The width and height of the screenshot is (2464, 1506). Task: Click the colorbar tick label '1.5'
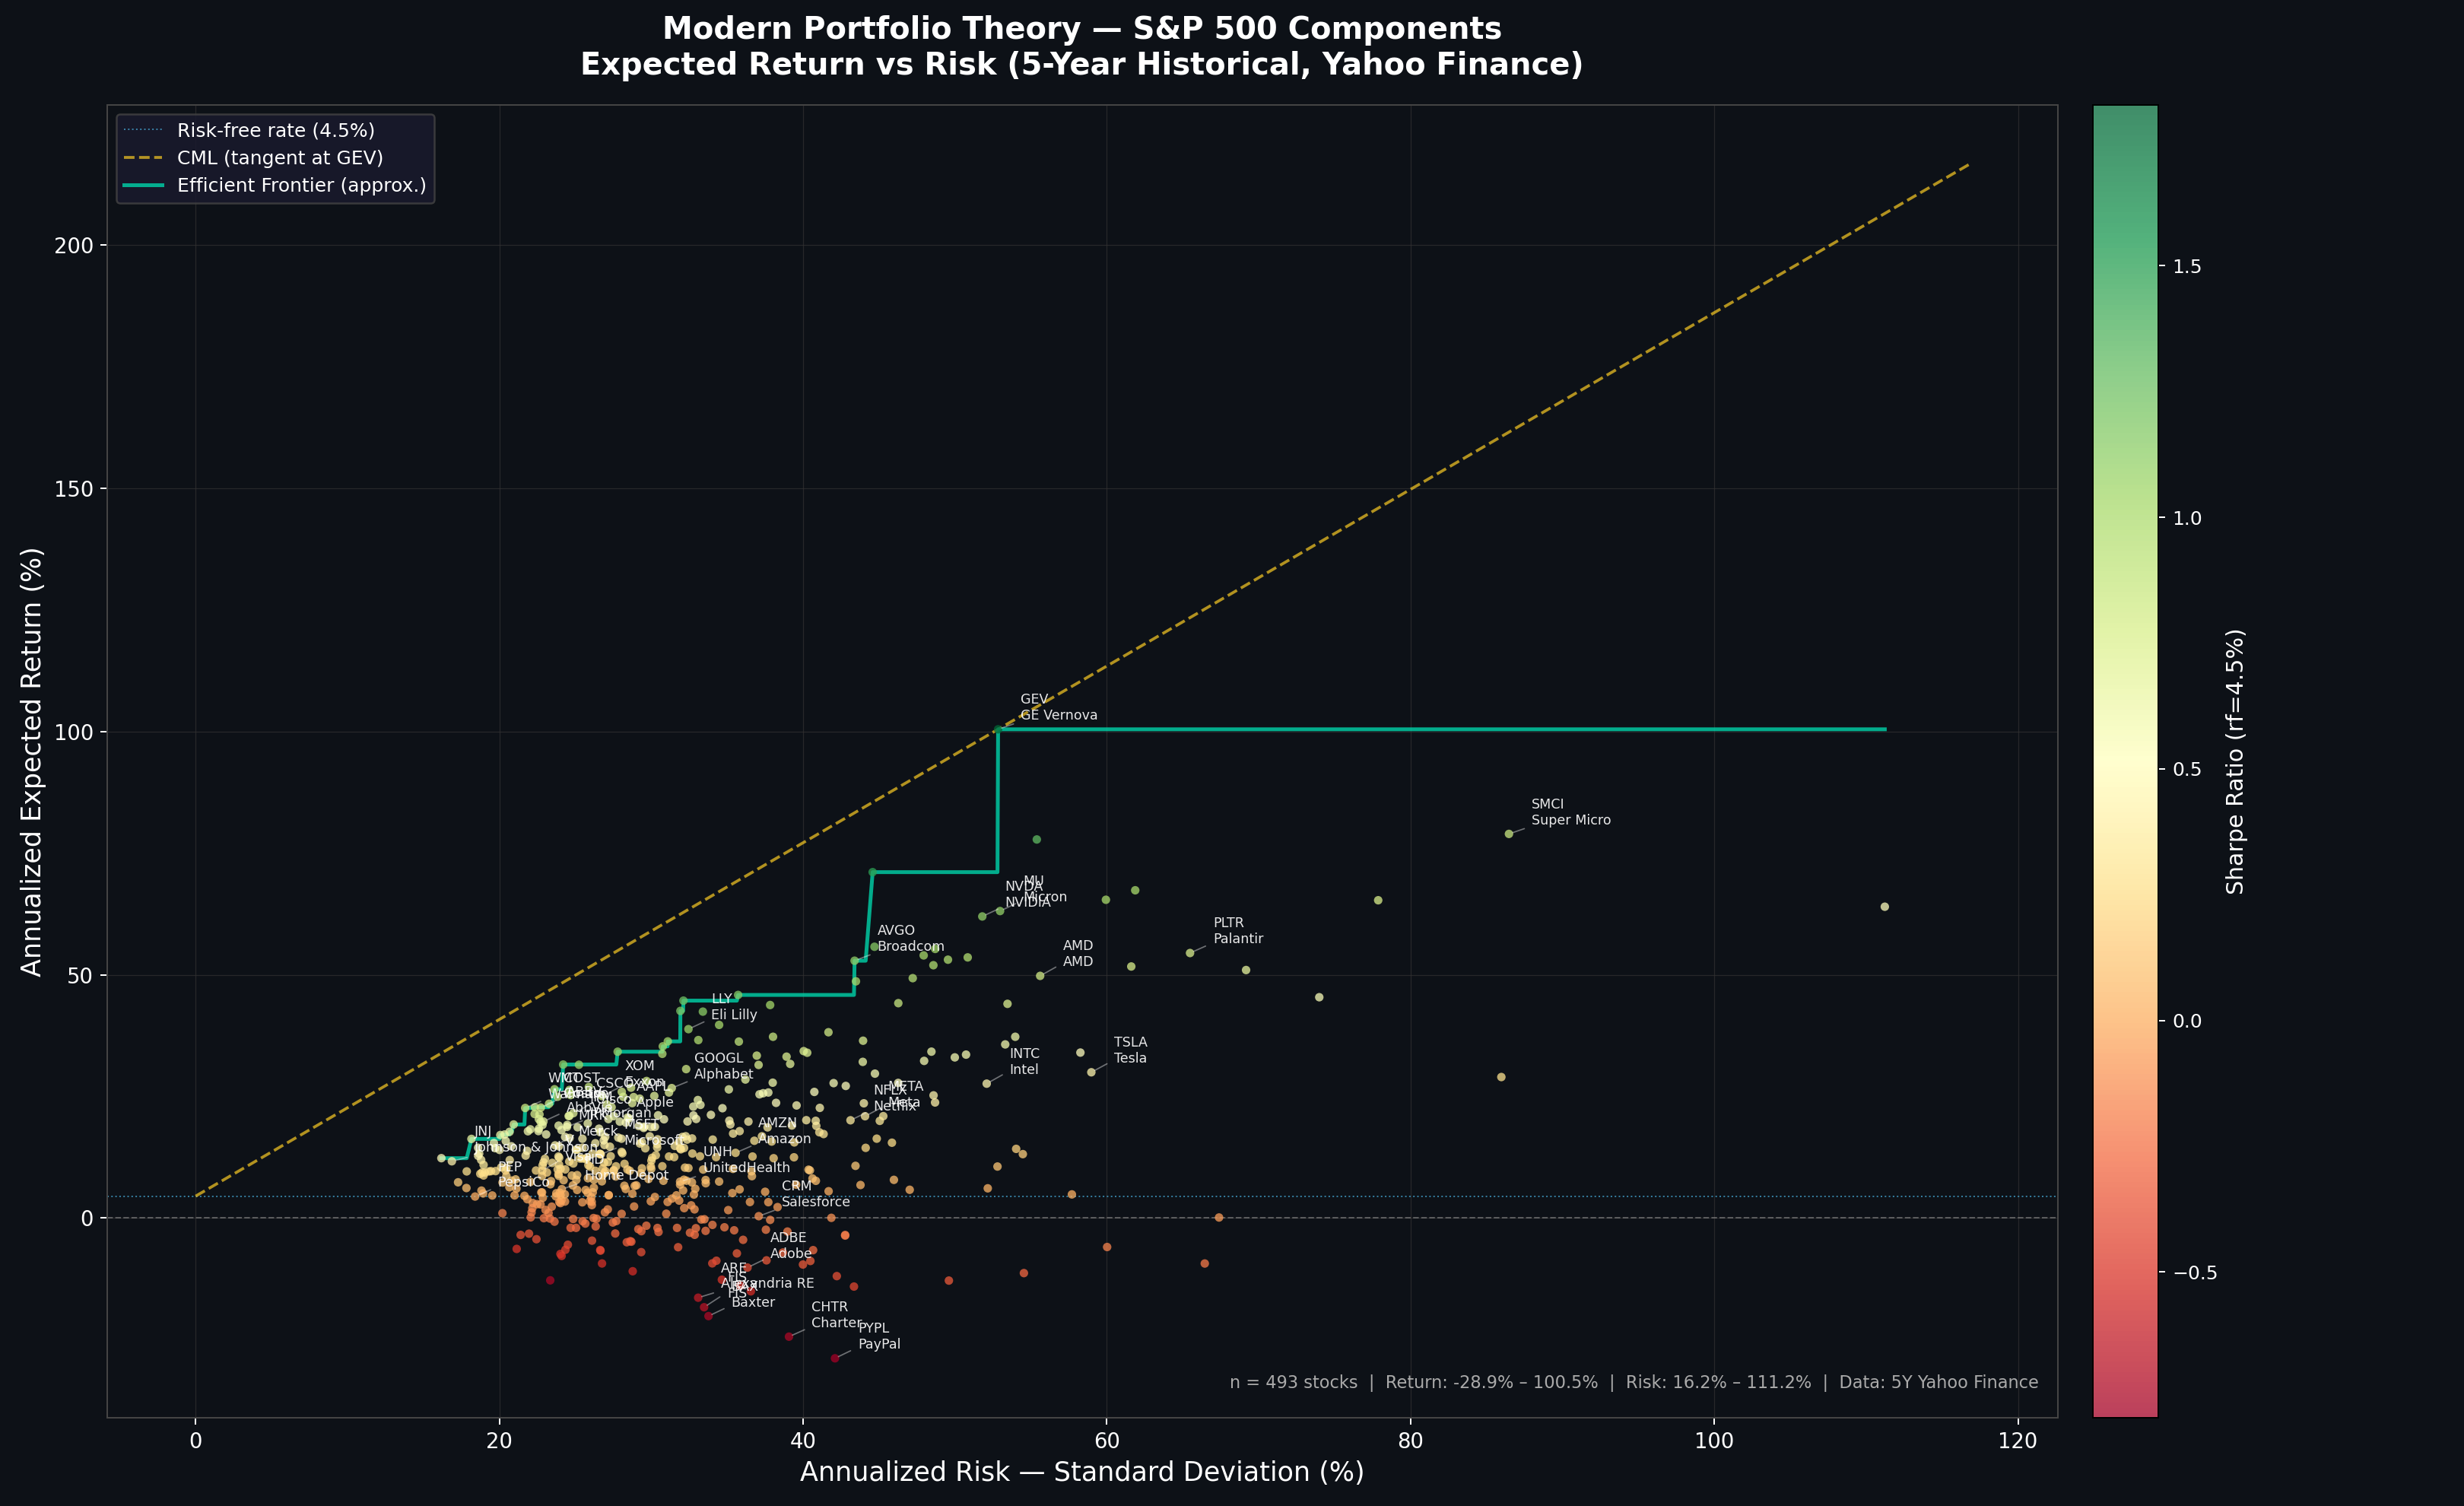click(2187, 267)
